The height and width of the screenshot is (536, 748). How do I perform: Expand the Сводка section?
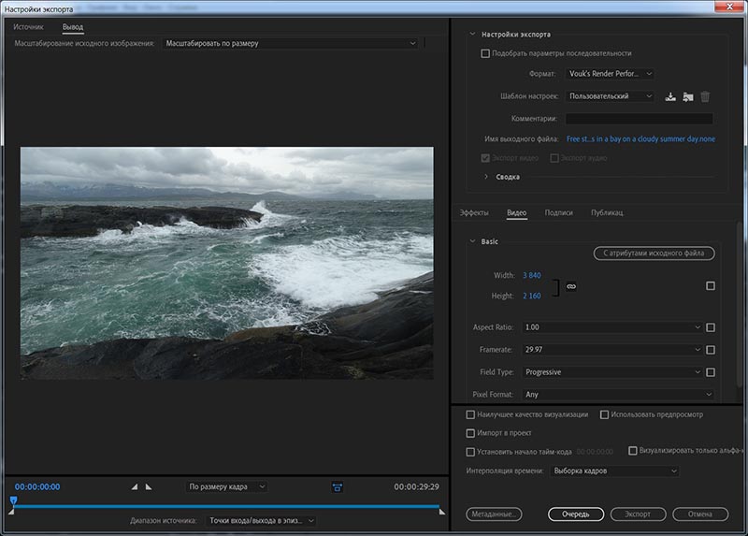click(486, 177)
